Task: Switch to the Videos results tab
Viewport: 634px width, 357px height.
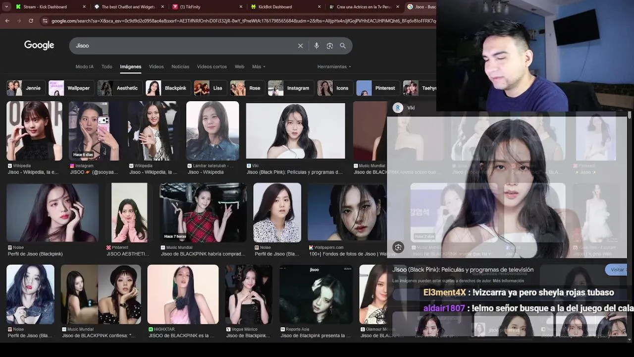Action: 157,66
